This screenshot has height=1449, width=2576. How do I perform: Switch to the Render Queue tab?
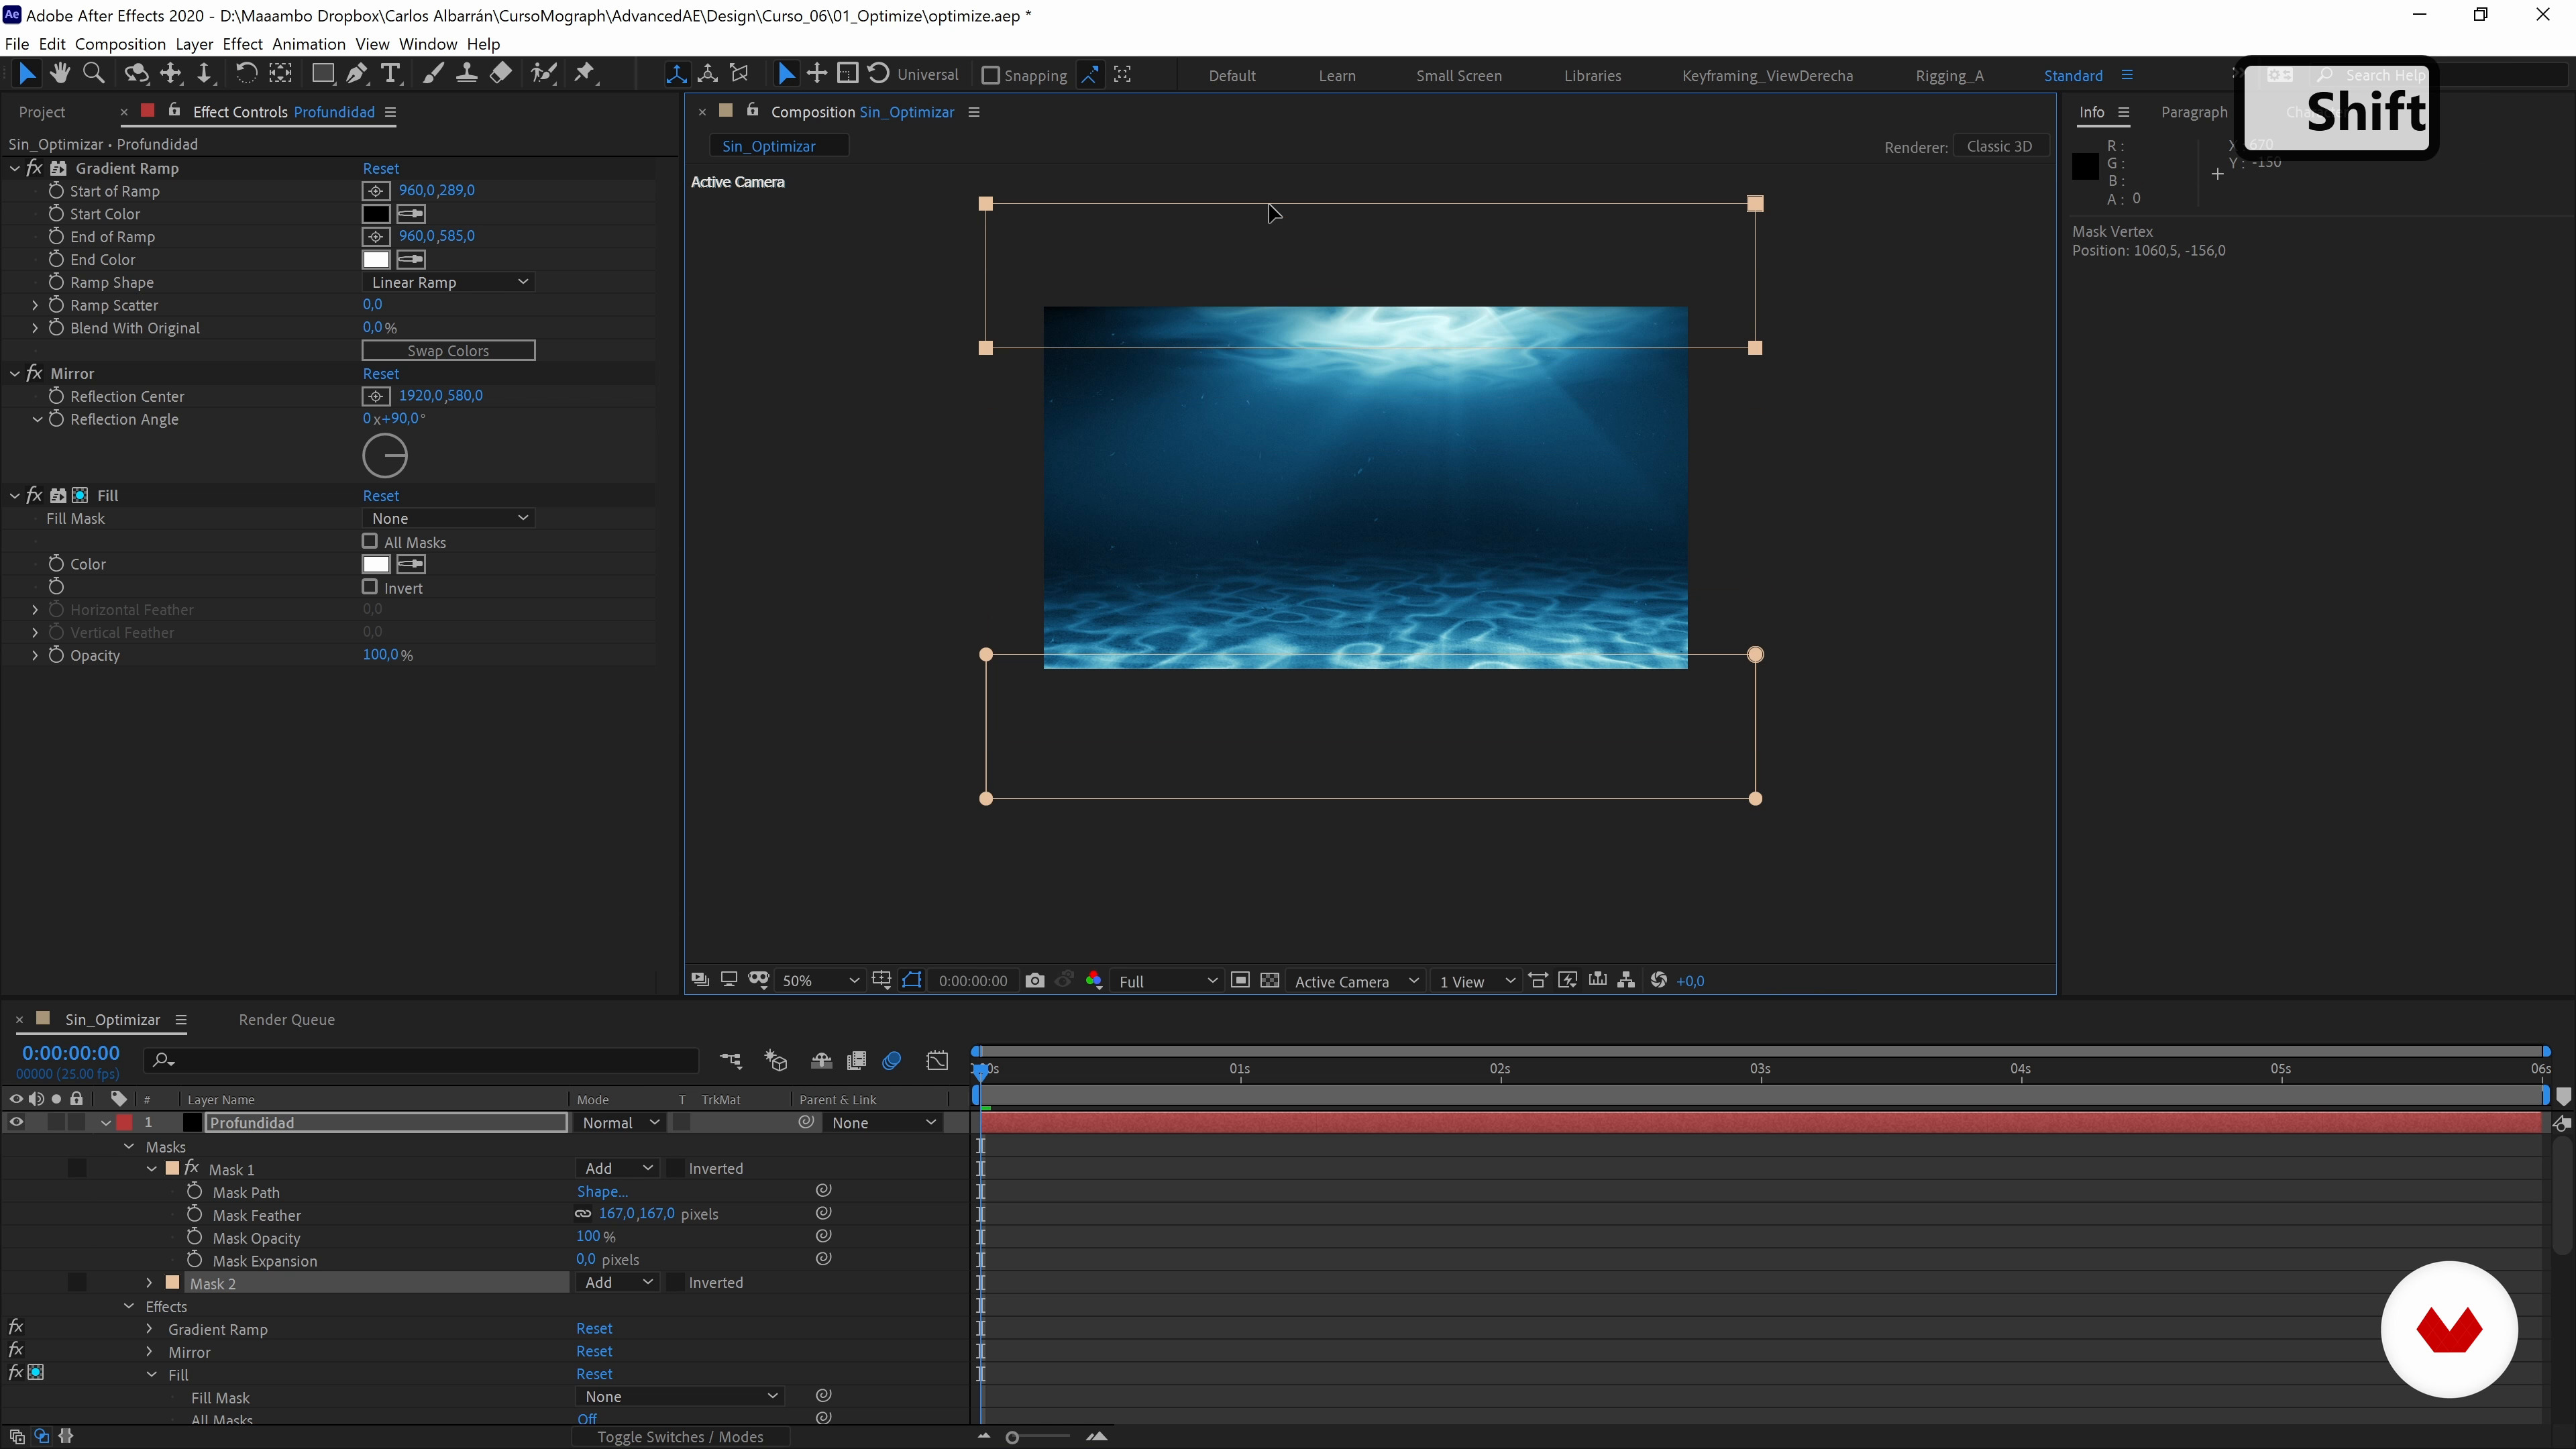[x=287, y=1020]
